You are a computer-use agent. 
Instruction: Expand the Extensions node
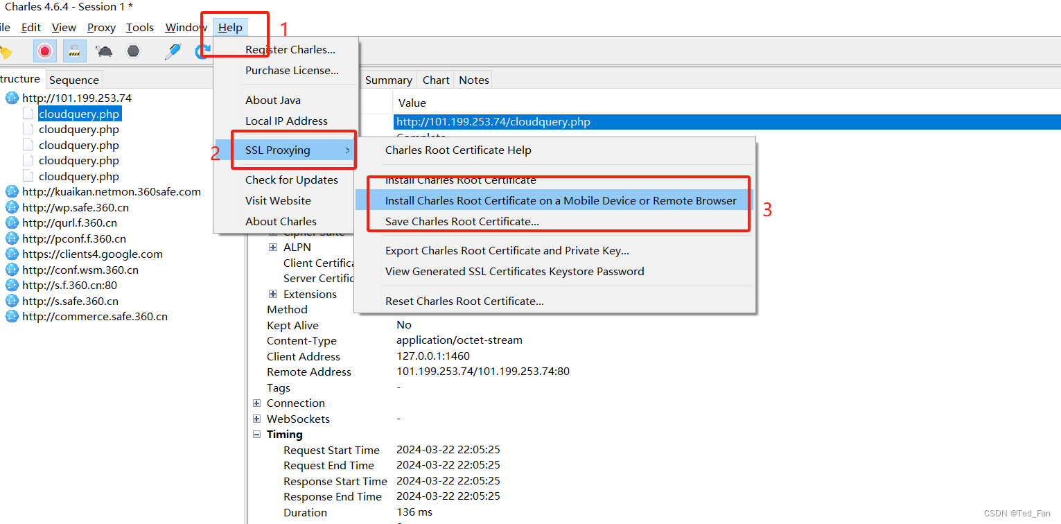[273, 294]
